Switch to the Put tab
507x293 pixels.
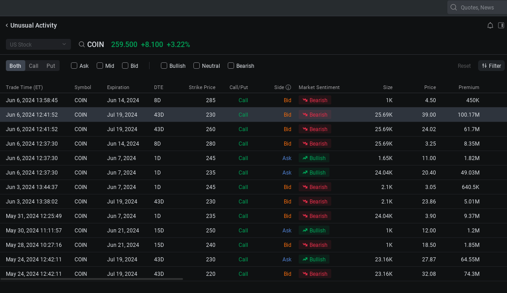[51, 66]
